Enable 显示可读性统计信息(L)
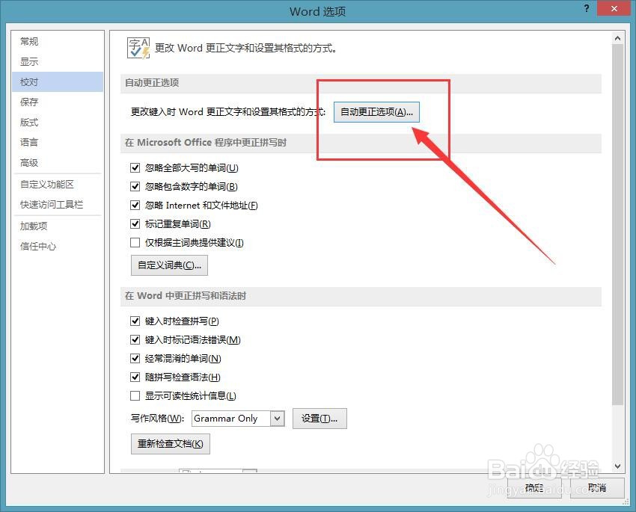Viewport: 636px width, 512px height. (x=135, y=395)
